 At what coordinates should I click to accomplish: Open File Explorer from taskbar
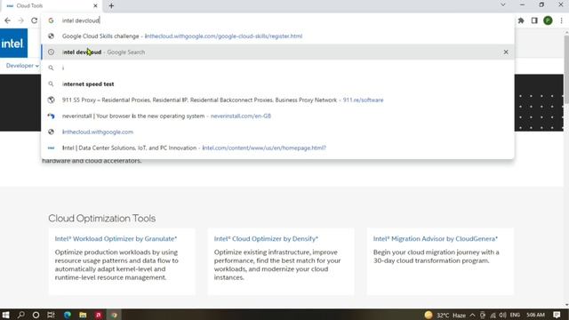pos(83,315)
